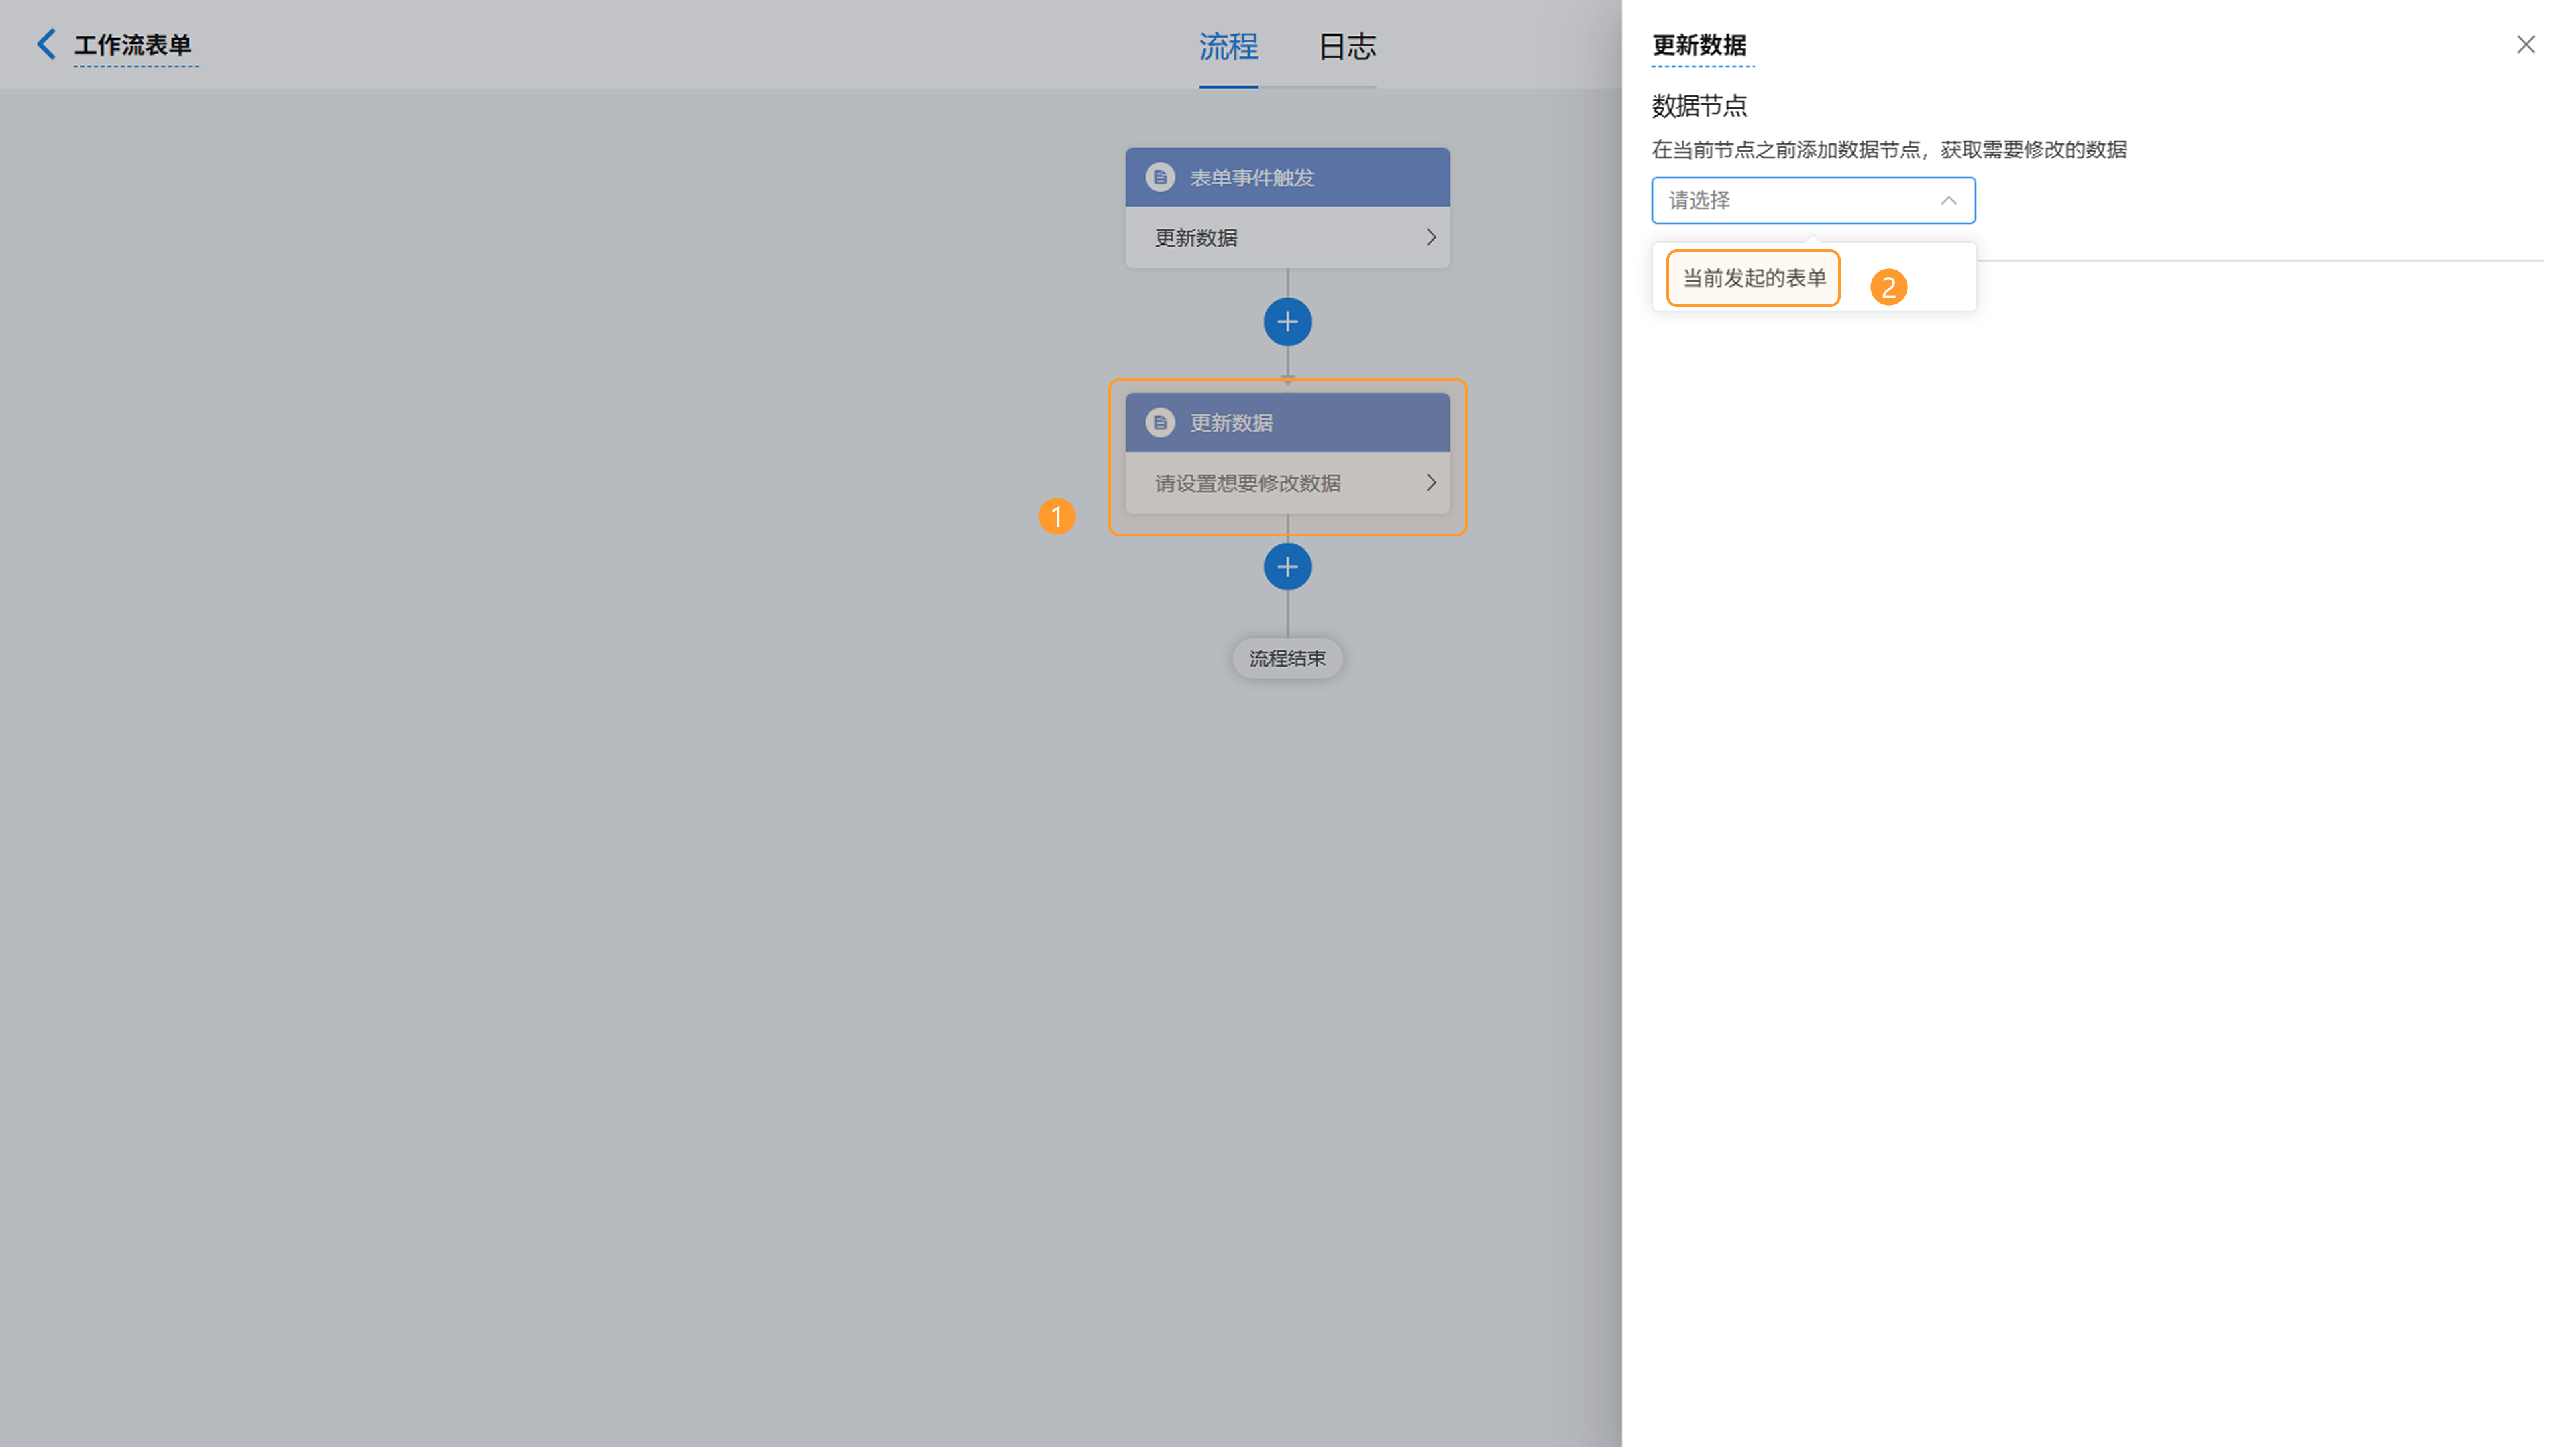Select the 表单事件触发 node header
The width and height of the screenshot is (2576, 1447).
pos(1287,177)
